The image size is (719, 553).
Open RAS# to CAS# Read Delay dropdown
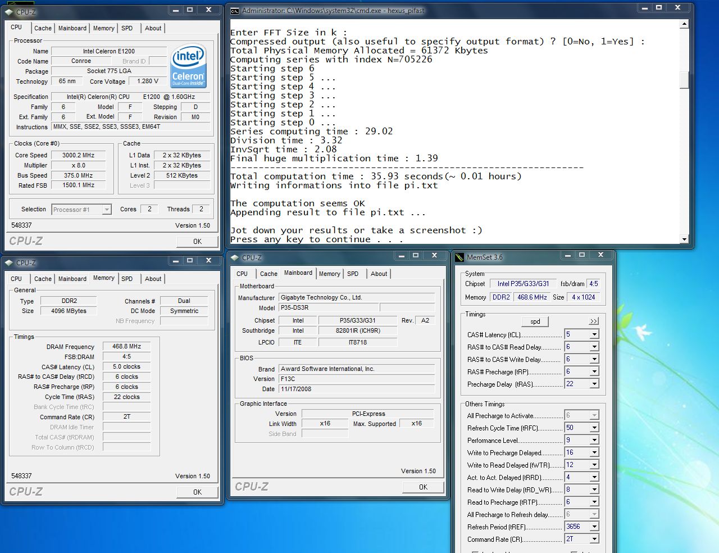[x=594, y=347]
